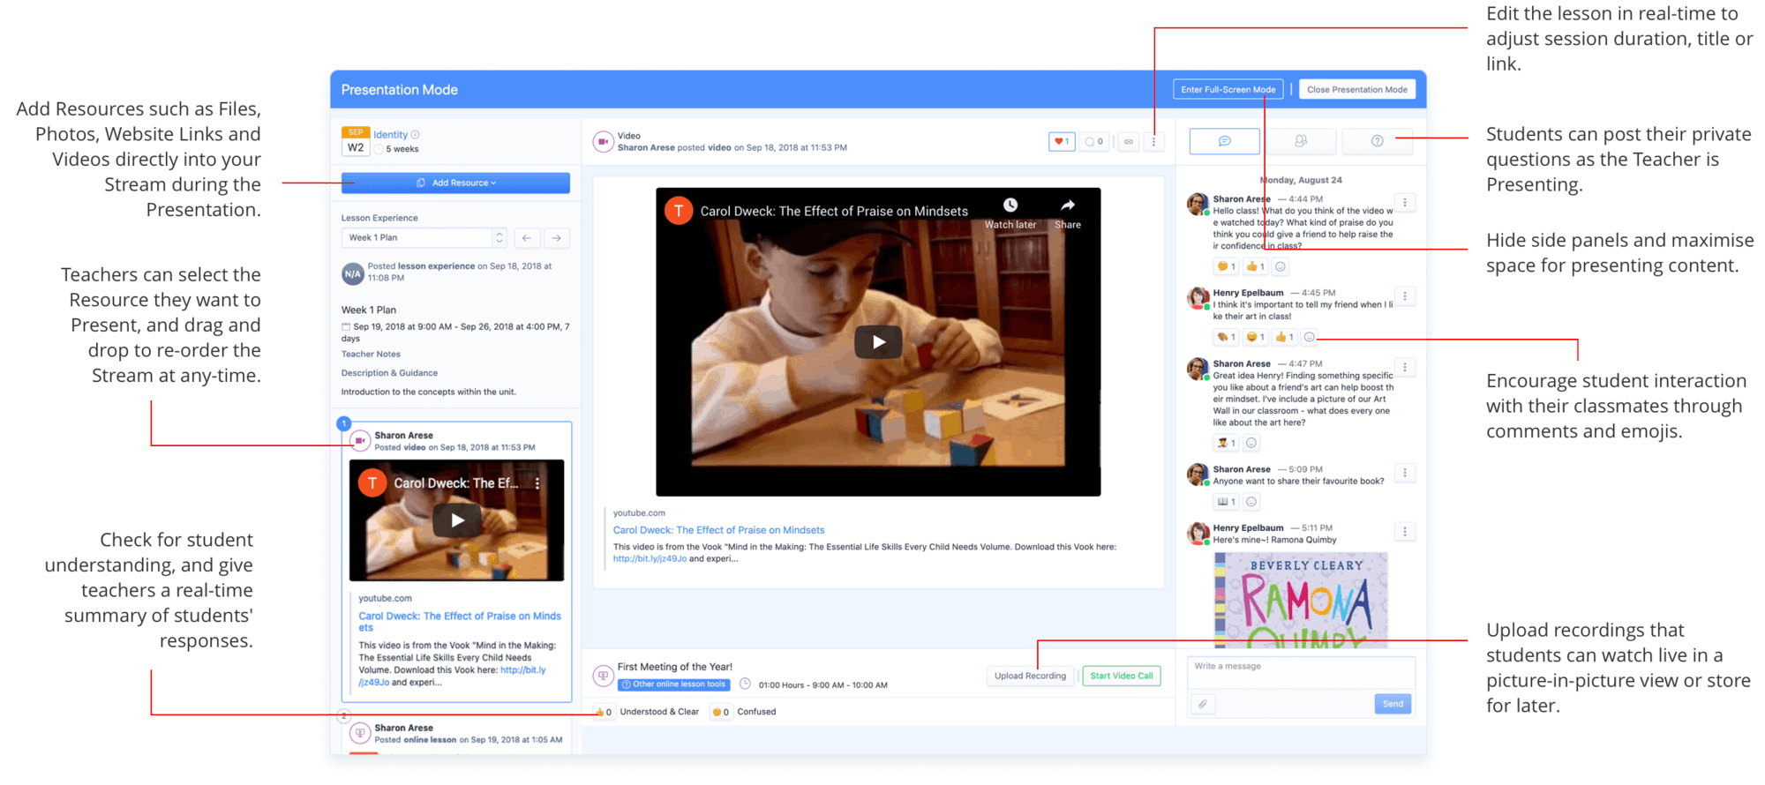This screenshot has height=785, width=1765.
Task: Click the paperclip attachment icon
Action: click(1203, 704)
